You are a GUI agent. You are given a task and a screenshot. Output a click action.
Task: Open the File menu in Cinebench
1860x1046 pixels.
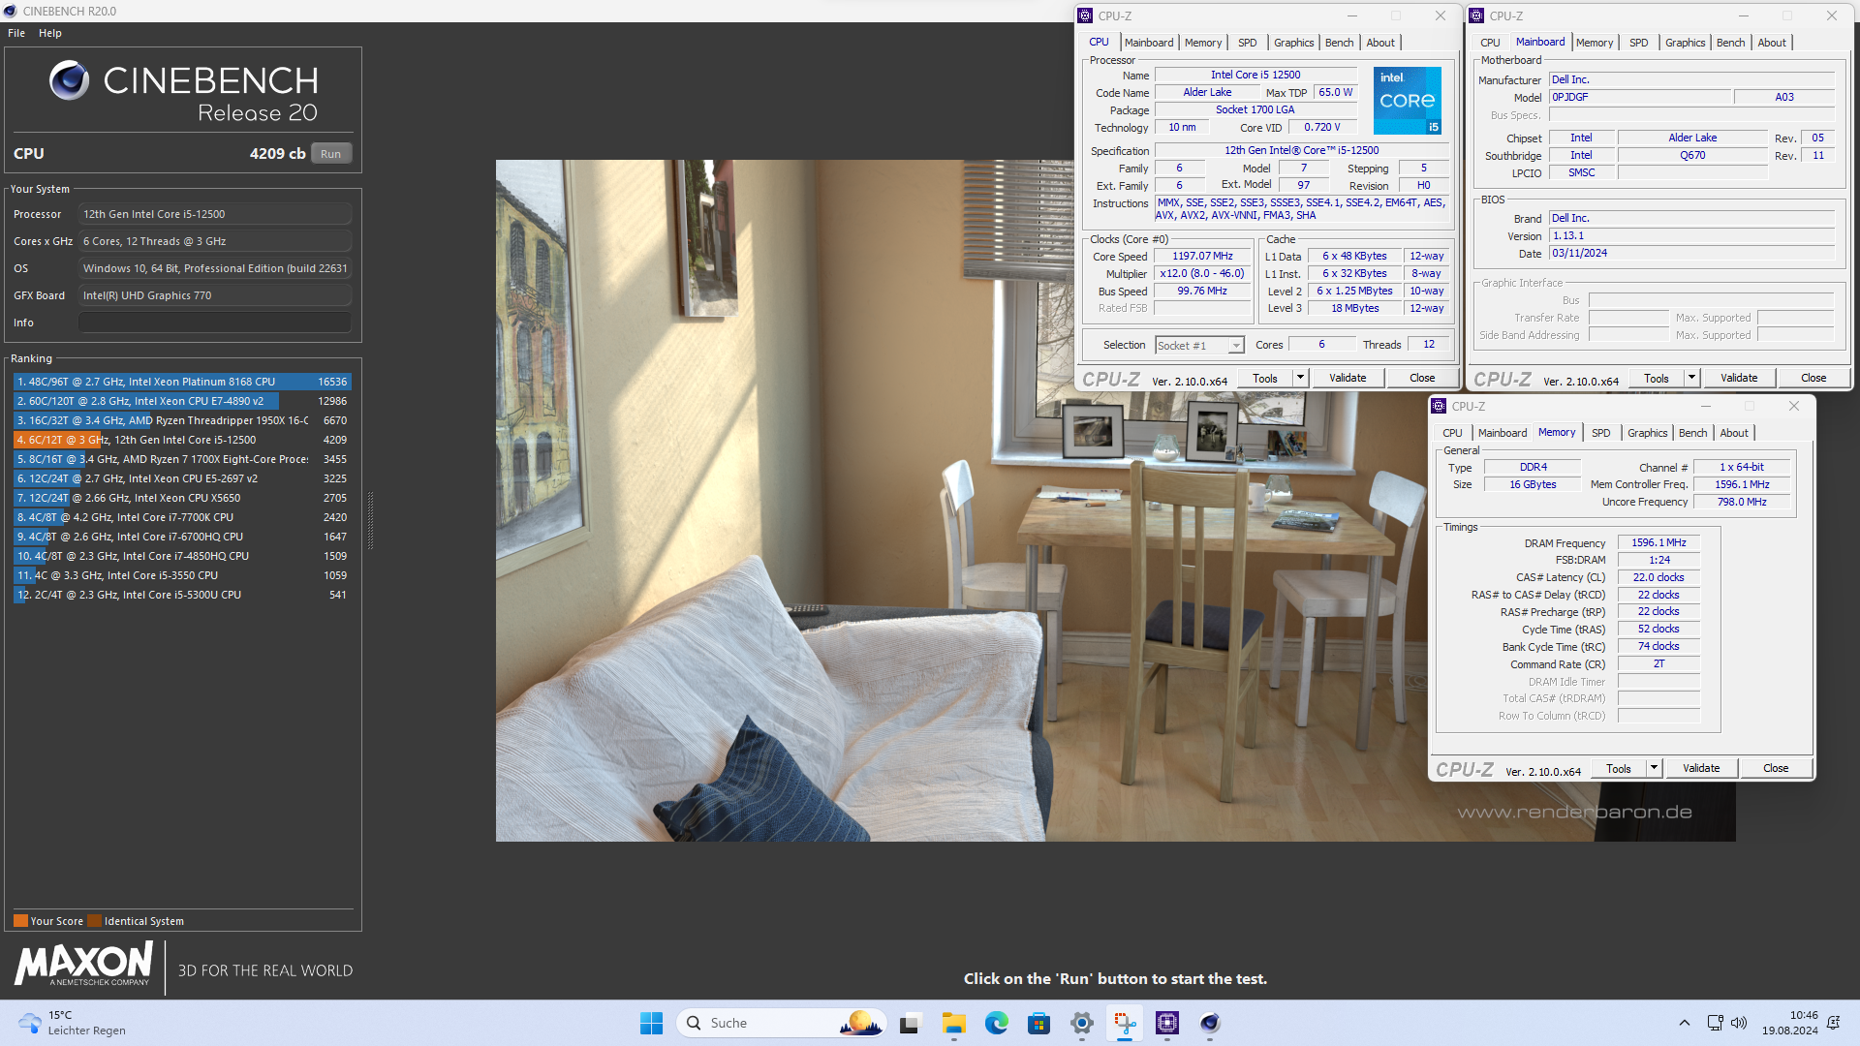16,33
